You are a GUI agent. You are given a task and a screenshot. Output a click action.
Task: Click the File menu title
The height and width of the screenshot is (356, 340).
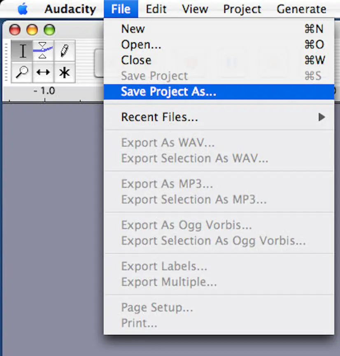coord(121,9)
